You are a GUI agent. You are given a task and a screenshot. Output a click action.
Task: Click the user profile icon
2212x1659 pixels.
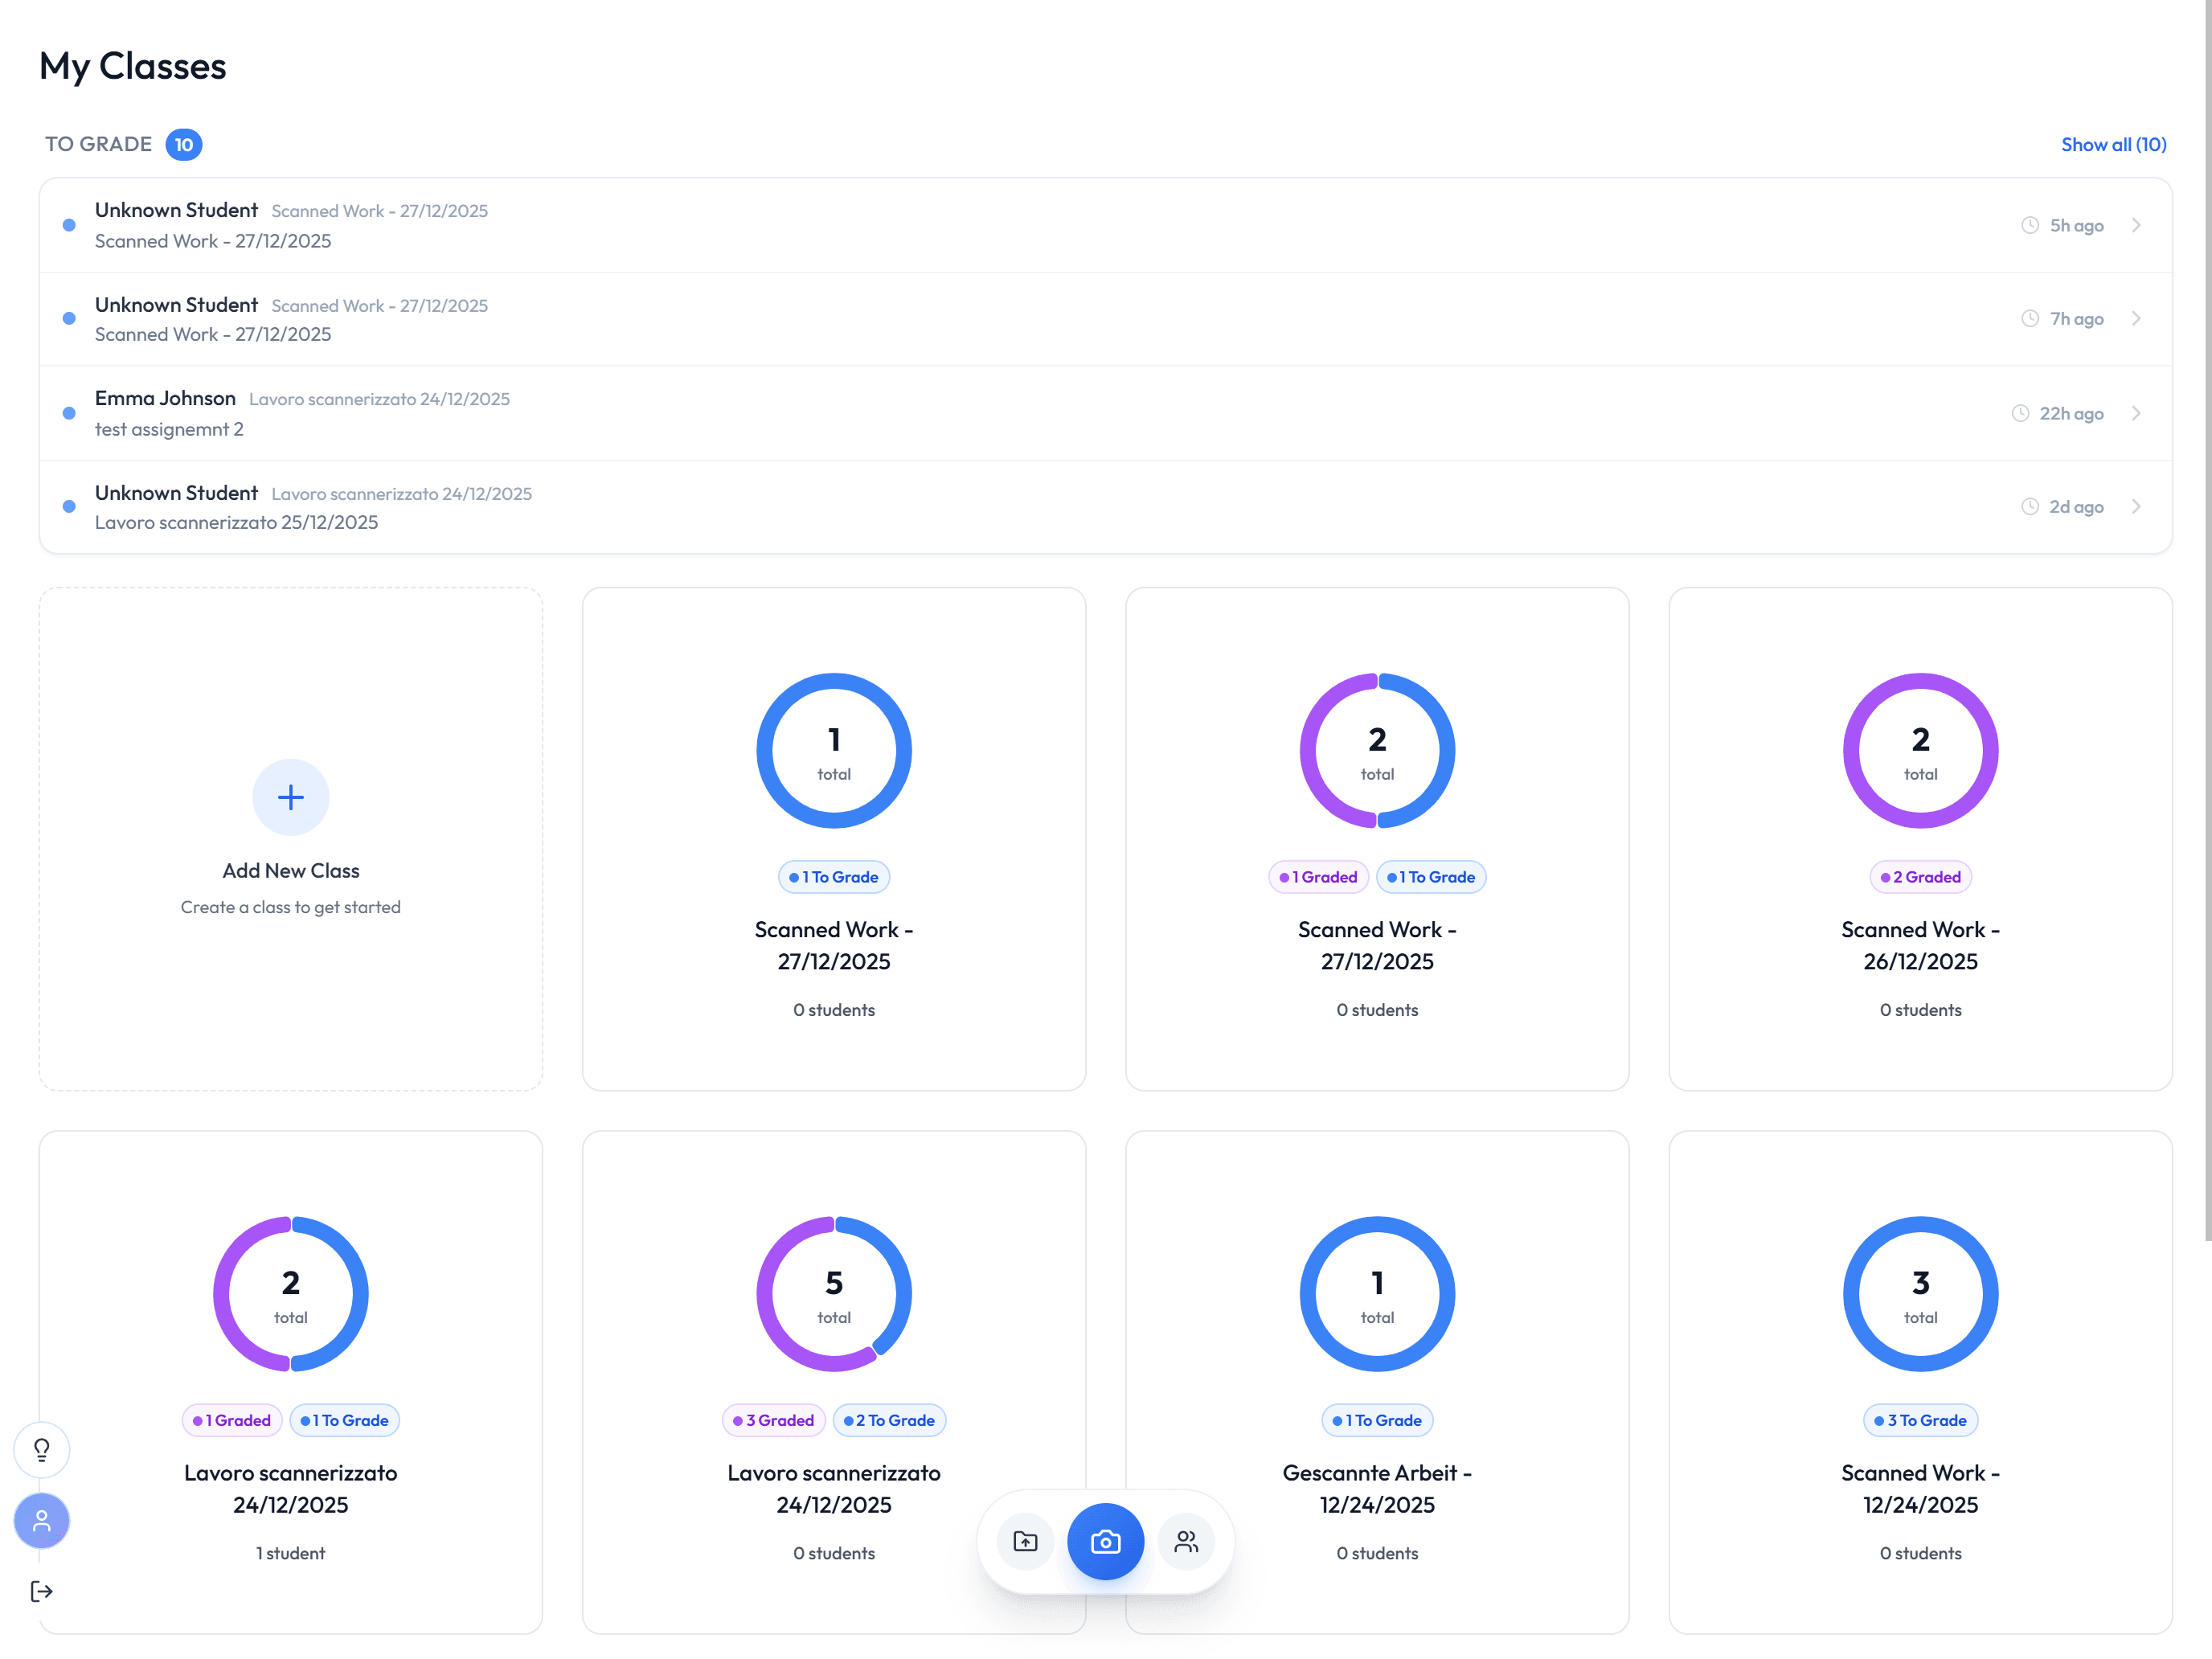(41, 1521)
